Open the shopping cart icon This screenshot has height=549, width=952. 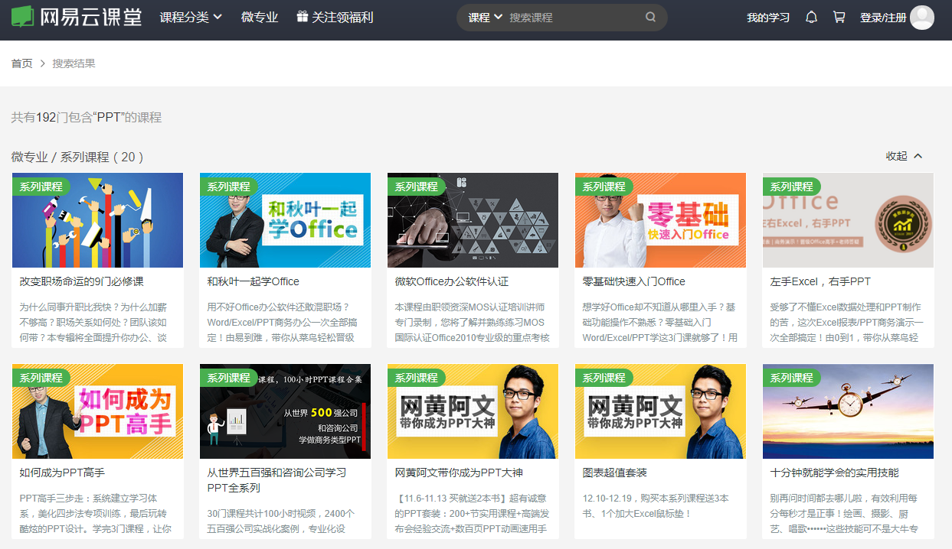pos(839,17)
